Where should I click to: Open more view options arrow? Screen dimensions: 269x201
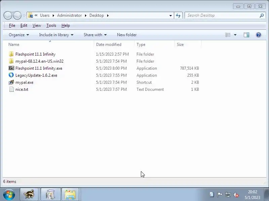coord(235,35)
